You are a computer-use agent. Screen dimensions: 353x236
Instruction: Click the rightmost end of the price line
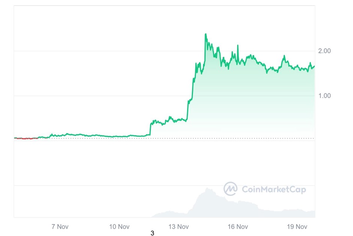tap(314, 66)
